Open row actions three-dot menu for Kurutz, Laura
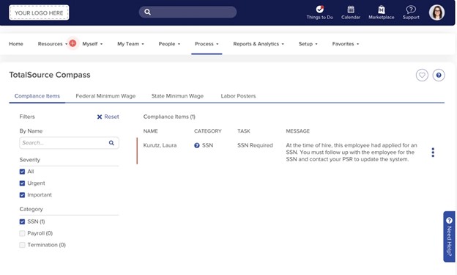 click(433, 153)
